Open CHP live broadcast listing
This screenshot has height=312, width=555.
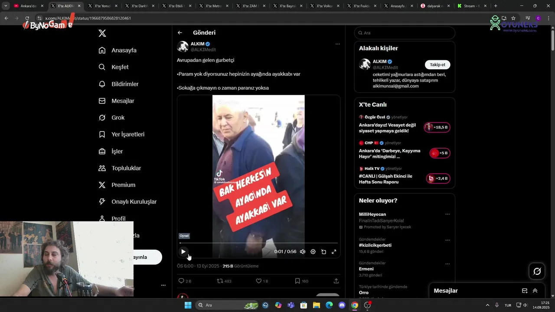click(x=404, y=150)
